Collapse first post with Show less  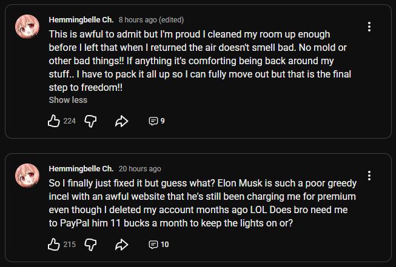tap(68, 100)
